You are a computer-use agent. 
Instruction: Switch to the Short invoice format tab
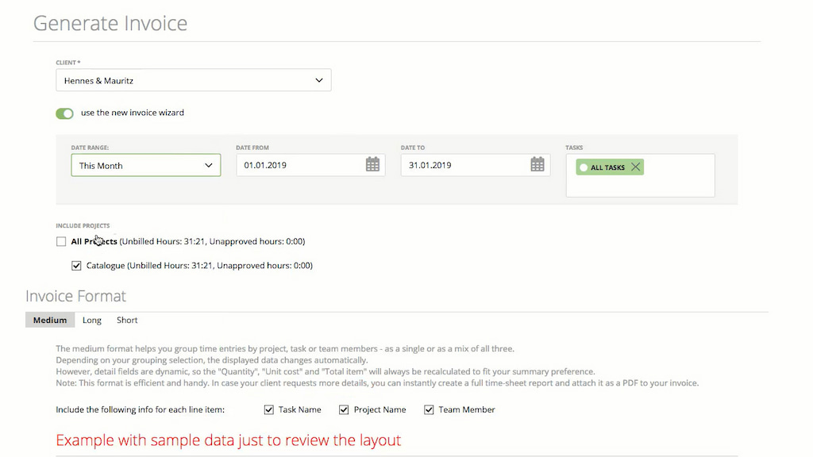(126, 320)
